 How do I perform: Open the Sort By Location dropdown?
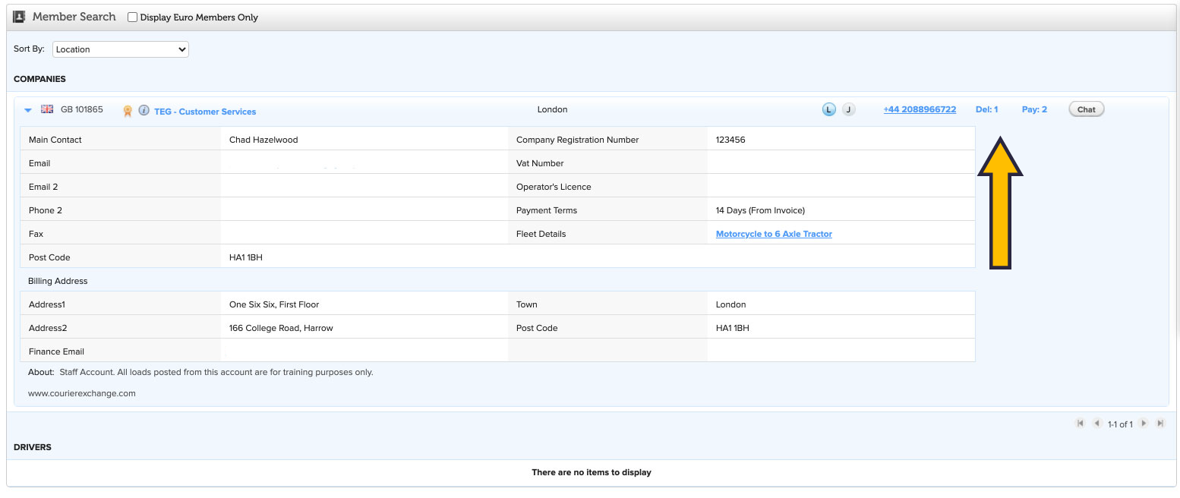pos(120,49)
